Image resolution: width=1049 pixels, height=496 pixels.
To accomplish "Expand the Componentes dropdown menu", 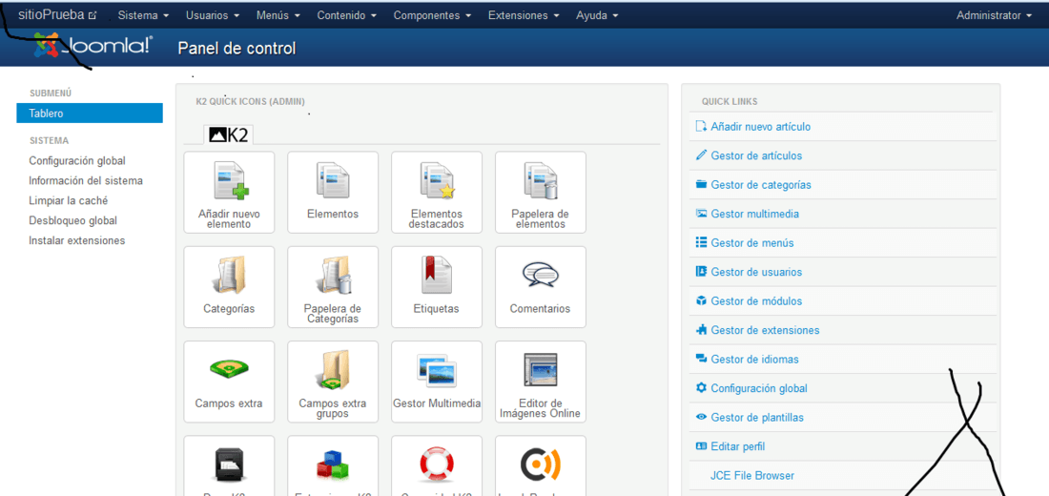I will click(432, 14).
